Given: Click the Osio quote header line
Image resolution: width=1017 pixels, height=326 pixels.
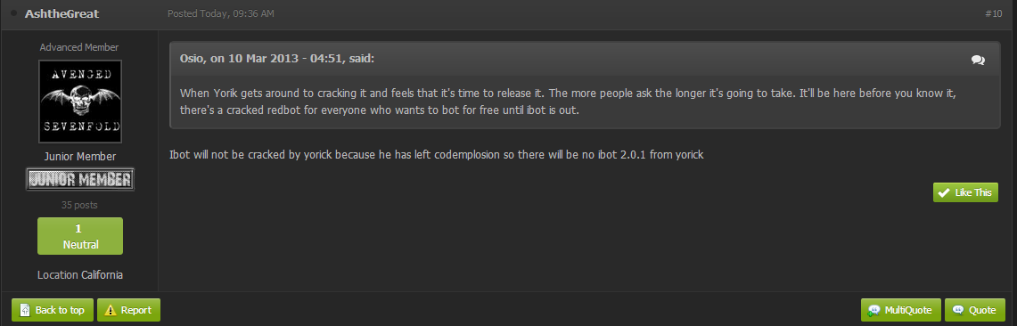Looking at the screenshot, I should pyautogui.click(x=277, y=59).
